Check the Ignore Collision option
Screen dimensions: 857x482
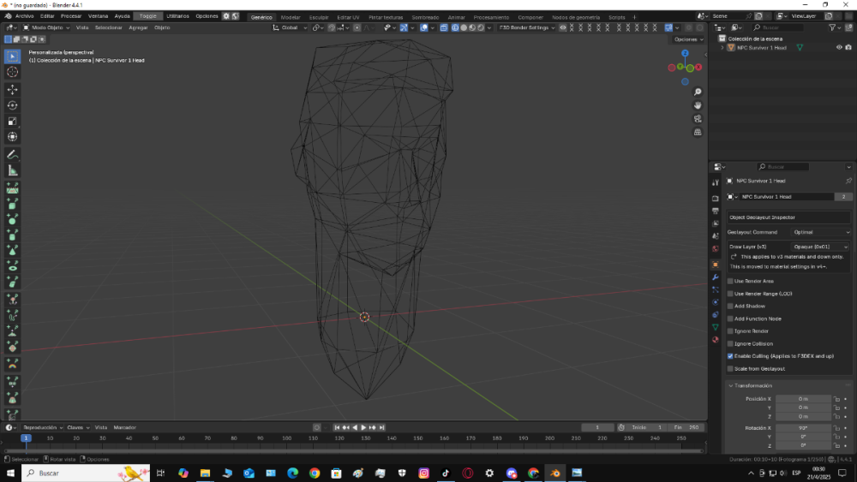tap(730, 343)
